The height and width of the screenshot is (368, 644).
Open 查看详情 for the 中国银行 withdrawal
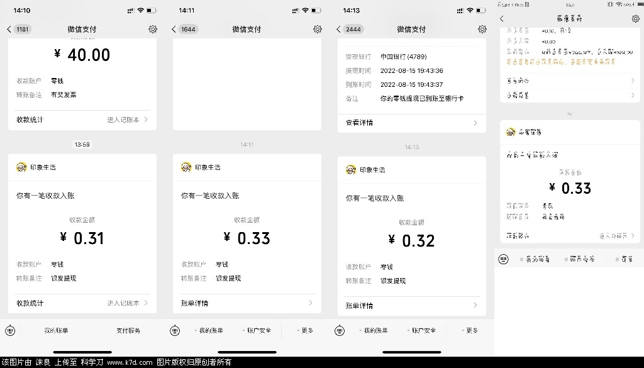click(x=411, y=123)
